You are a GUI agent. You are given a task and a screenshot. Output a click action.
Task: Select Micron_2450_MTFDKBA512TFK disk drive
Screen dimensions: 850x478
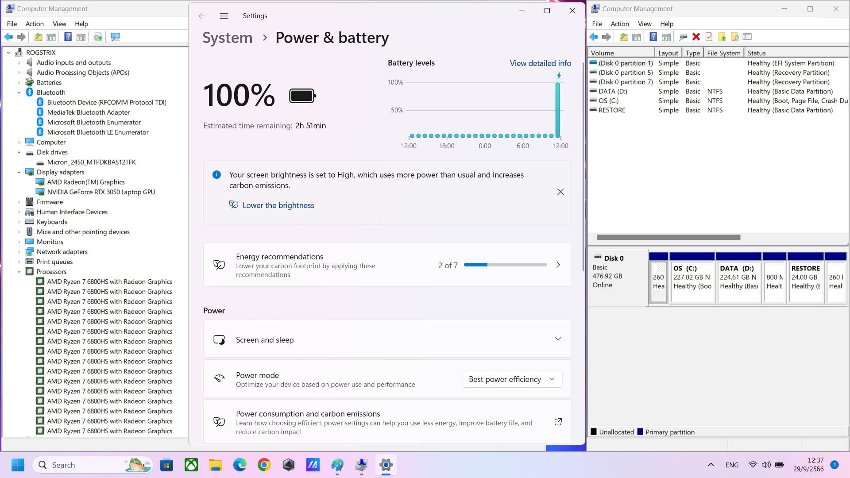point(92,162)
